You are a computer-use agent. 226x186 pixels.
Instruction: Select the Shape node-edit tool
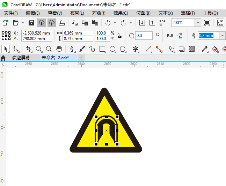click(x=16, y=49)
